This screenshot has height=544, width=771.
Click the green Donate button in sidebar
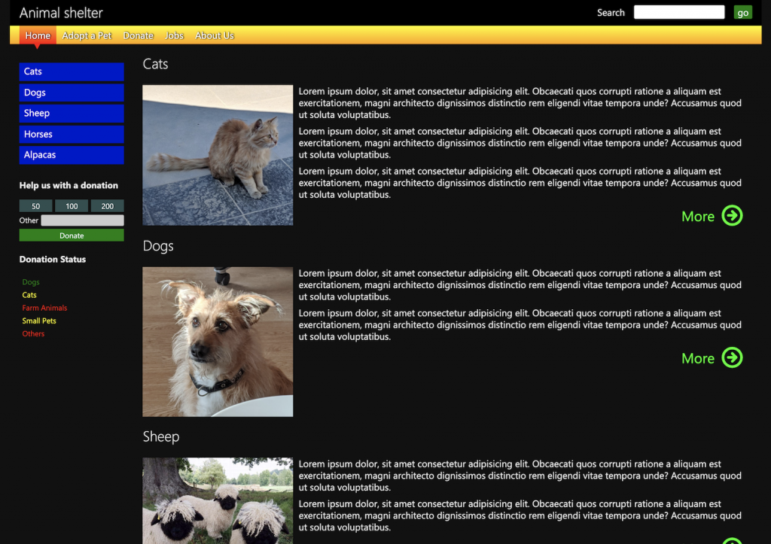72,236
